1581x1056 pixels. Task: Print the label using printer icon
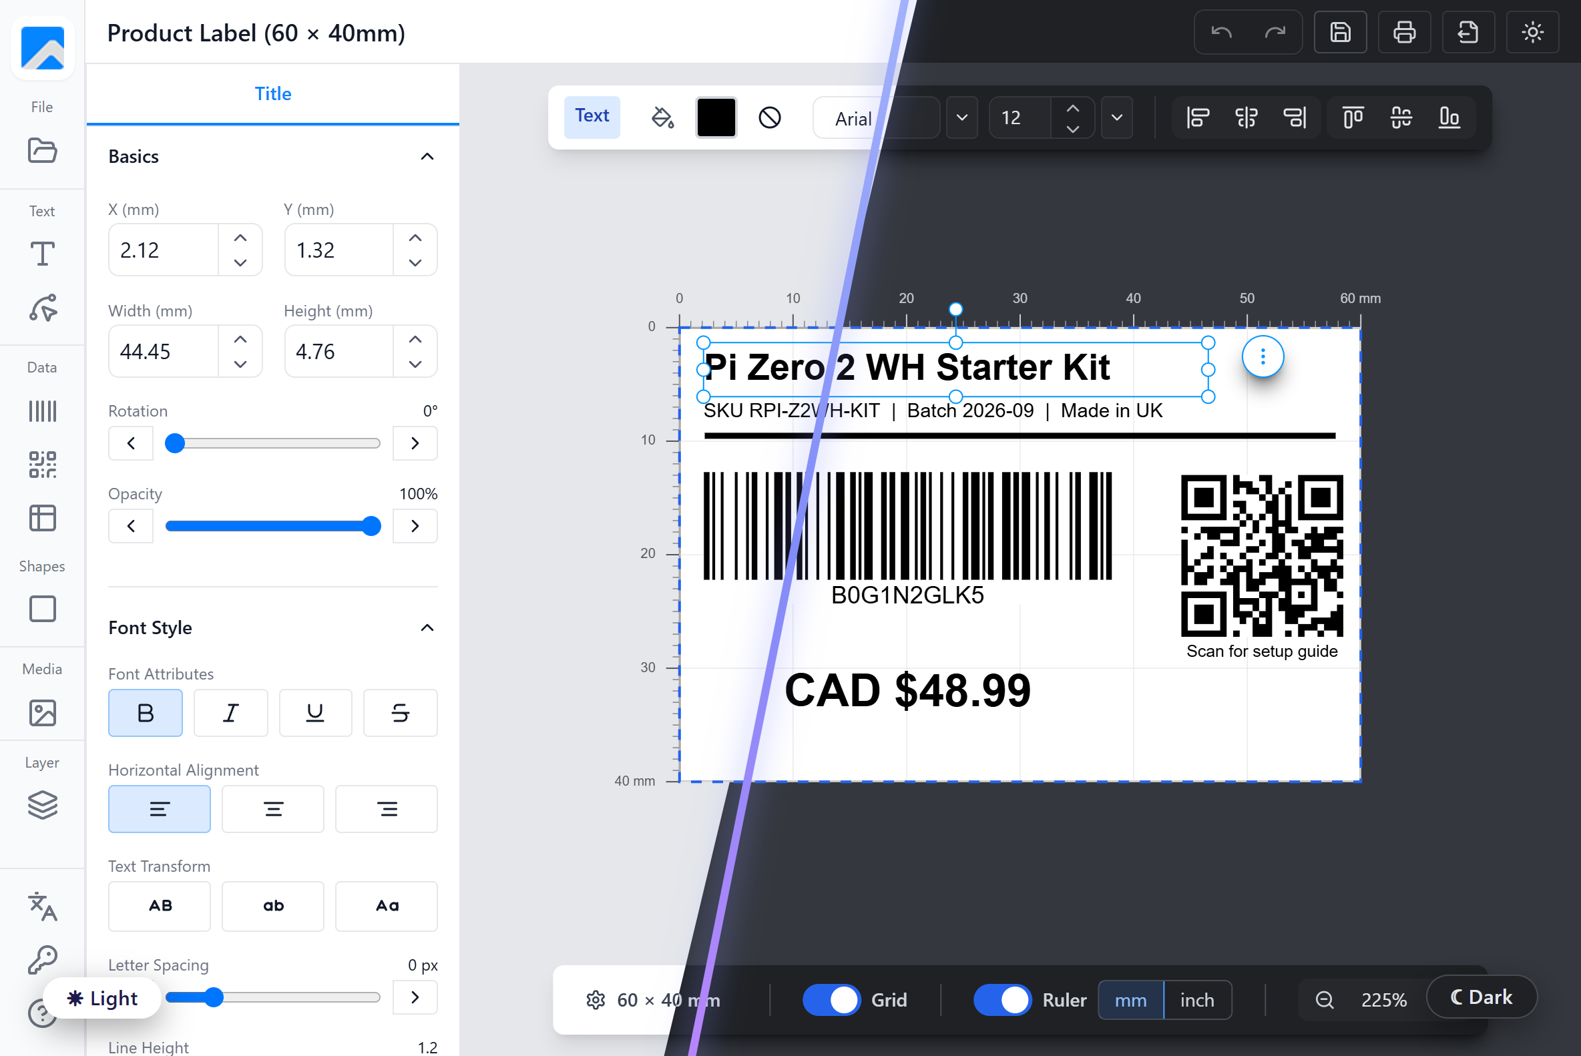(x=1405, y=32)
